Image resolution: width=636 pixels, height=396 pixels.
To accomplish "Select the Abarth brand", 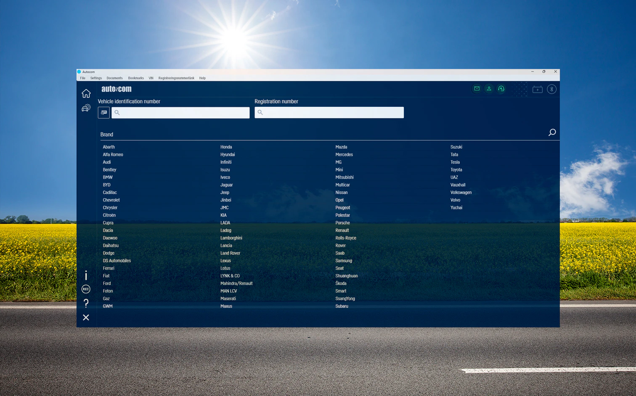I will point(109,147).
